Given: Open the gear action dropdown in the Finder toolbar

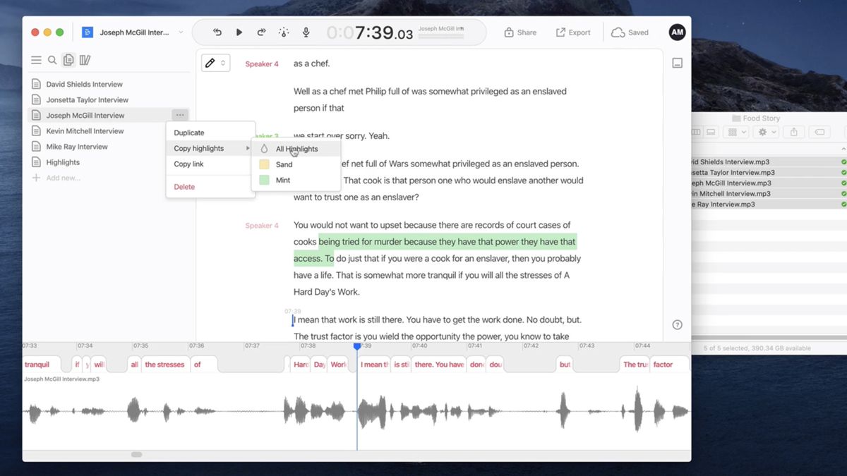Looking at the screenshot, I should [x=766, y=132].
